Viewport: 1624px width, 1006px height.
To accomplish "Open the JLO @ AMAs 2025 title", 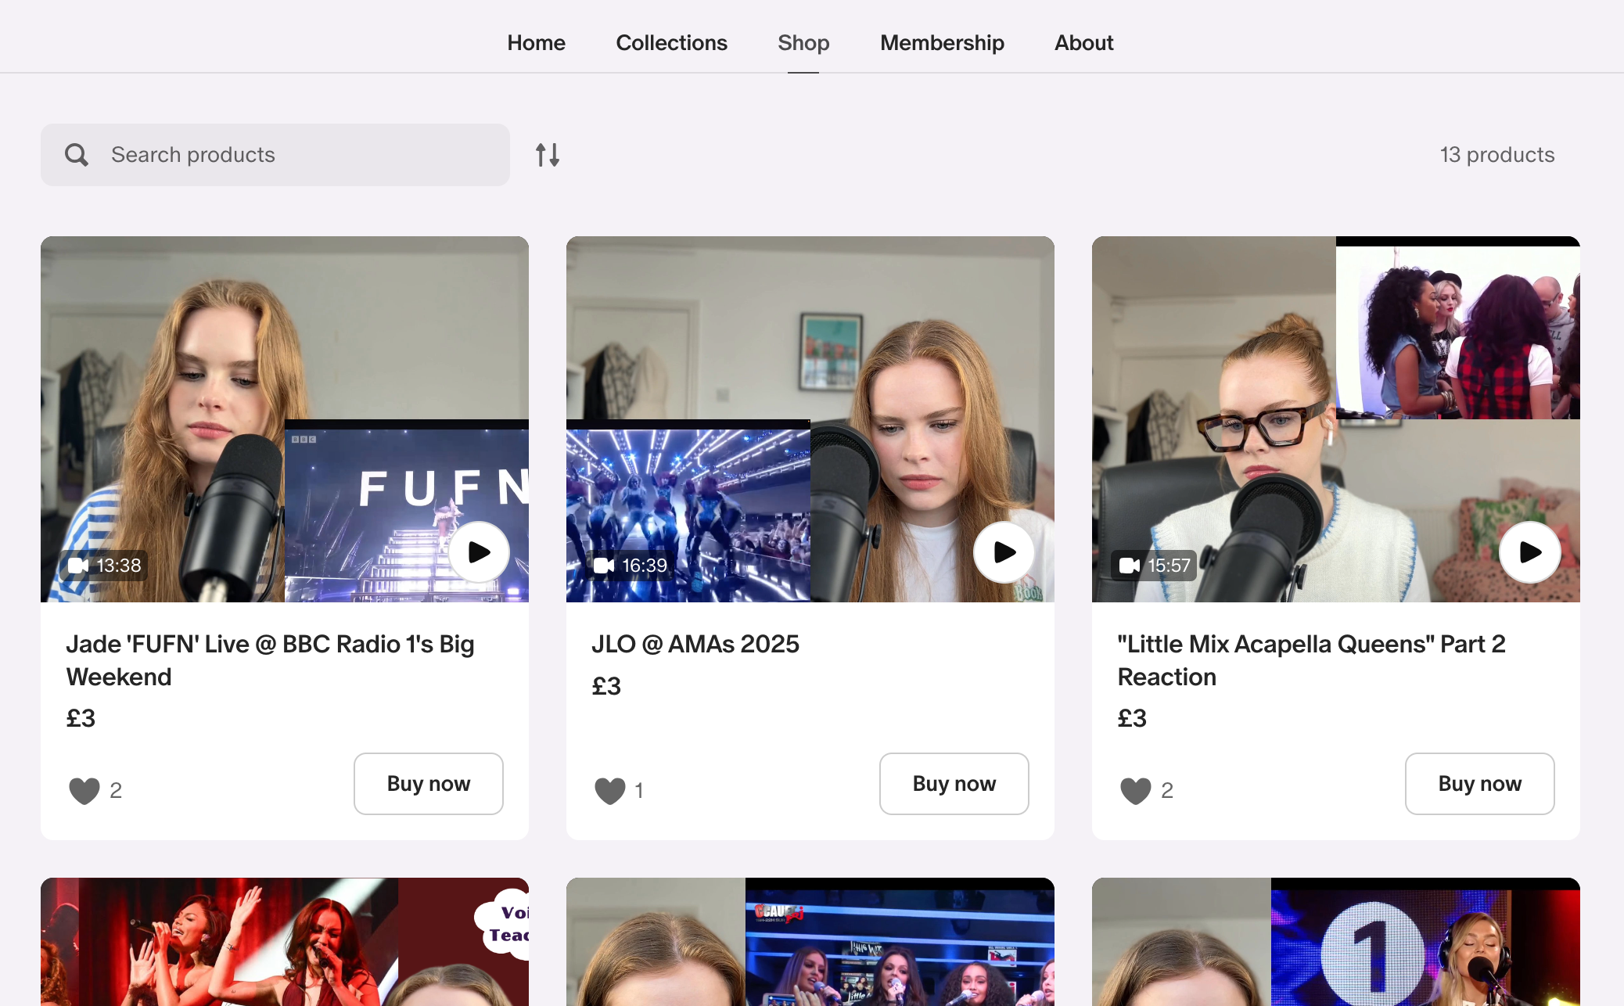I will [695, 644].
